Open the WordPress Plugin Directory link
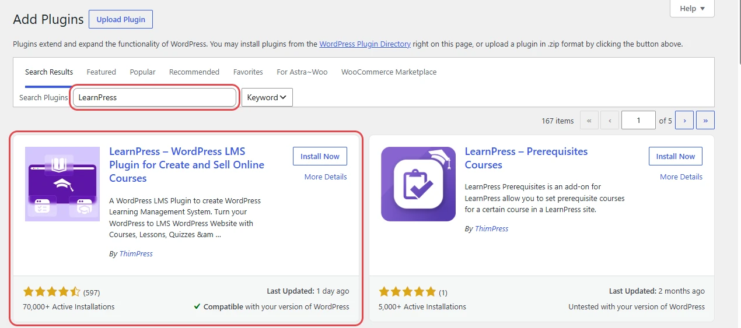 (x=365, y=44)
